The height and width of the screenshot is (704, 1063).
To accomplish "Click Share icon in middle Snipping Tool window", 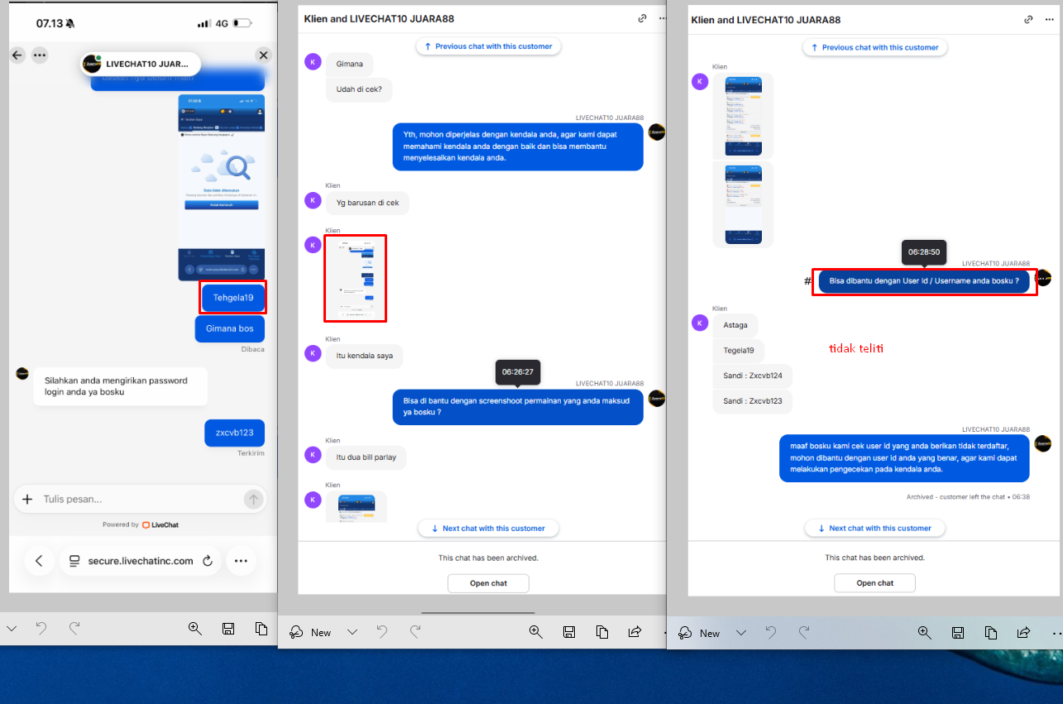I will point(634,632).
